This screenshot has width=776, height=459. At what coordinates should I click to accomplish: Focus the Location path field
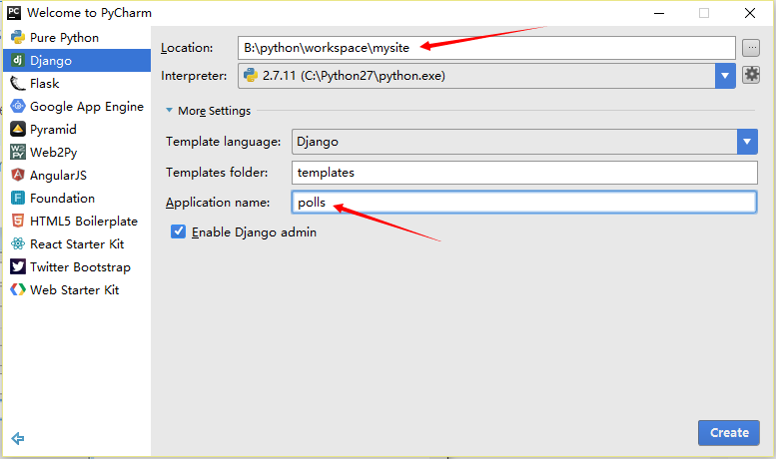tap(486, 48)
